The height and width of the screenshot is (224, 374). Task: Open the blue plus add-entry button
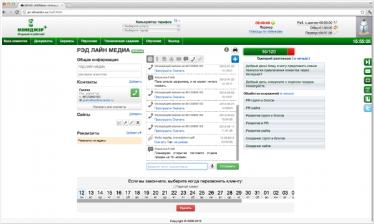coord(235,59)
